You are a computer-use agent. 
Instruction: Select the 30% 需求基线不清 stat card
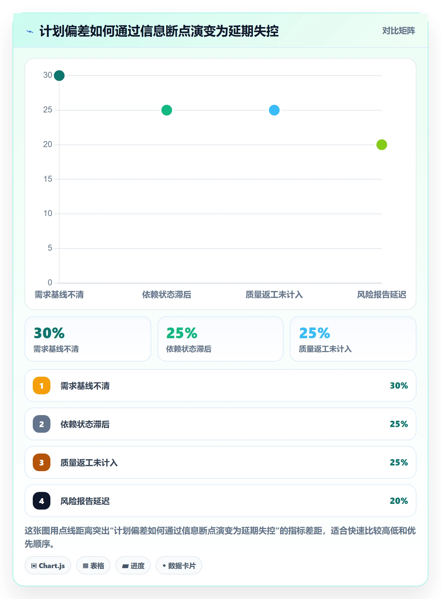(x=88, y=339)
